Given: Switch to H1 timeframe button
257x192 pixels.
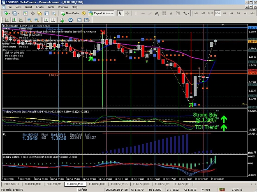Looking at the screenshot, I should point(225,14).
